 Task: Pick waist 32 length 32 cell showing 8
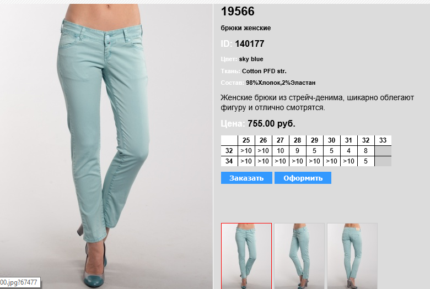(x=365, y=151)
